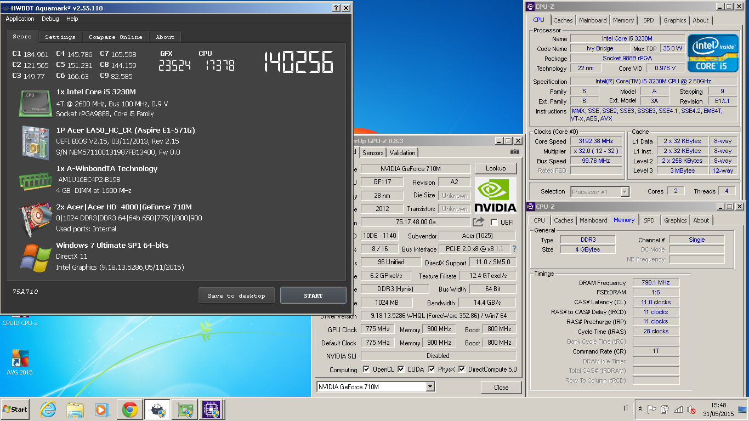749x421 pixels.
Task: Click the Bus Interface question mark icon
Action: point(514,249)
